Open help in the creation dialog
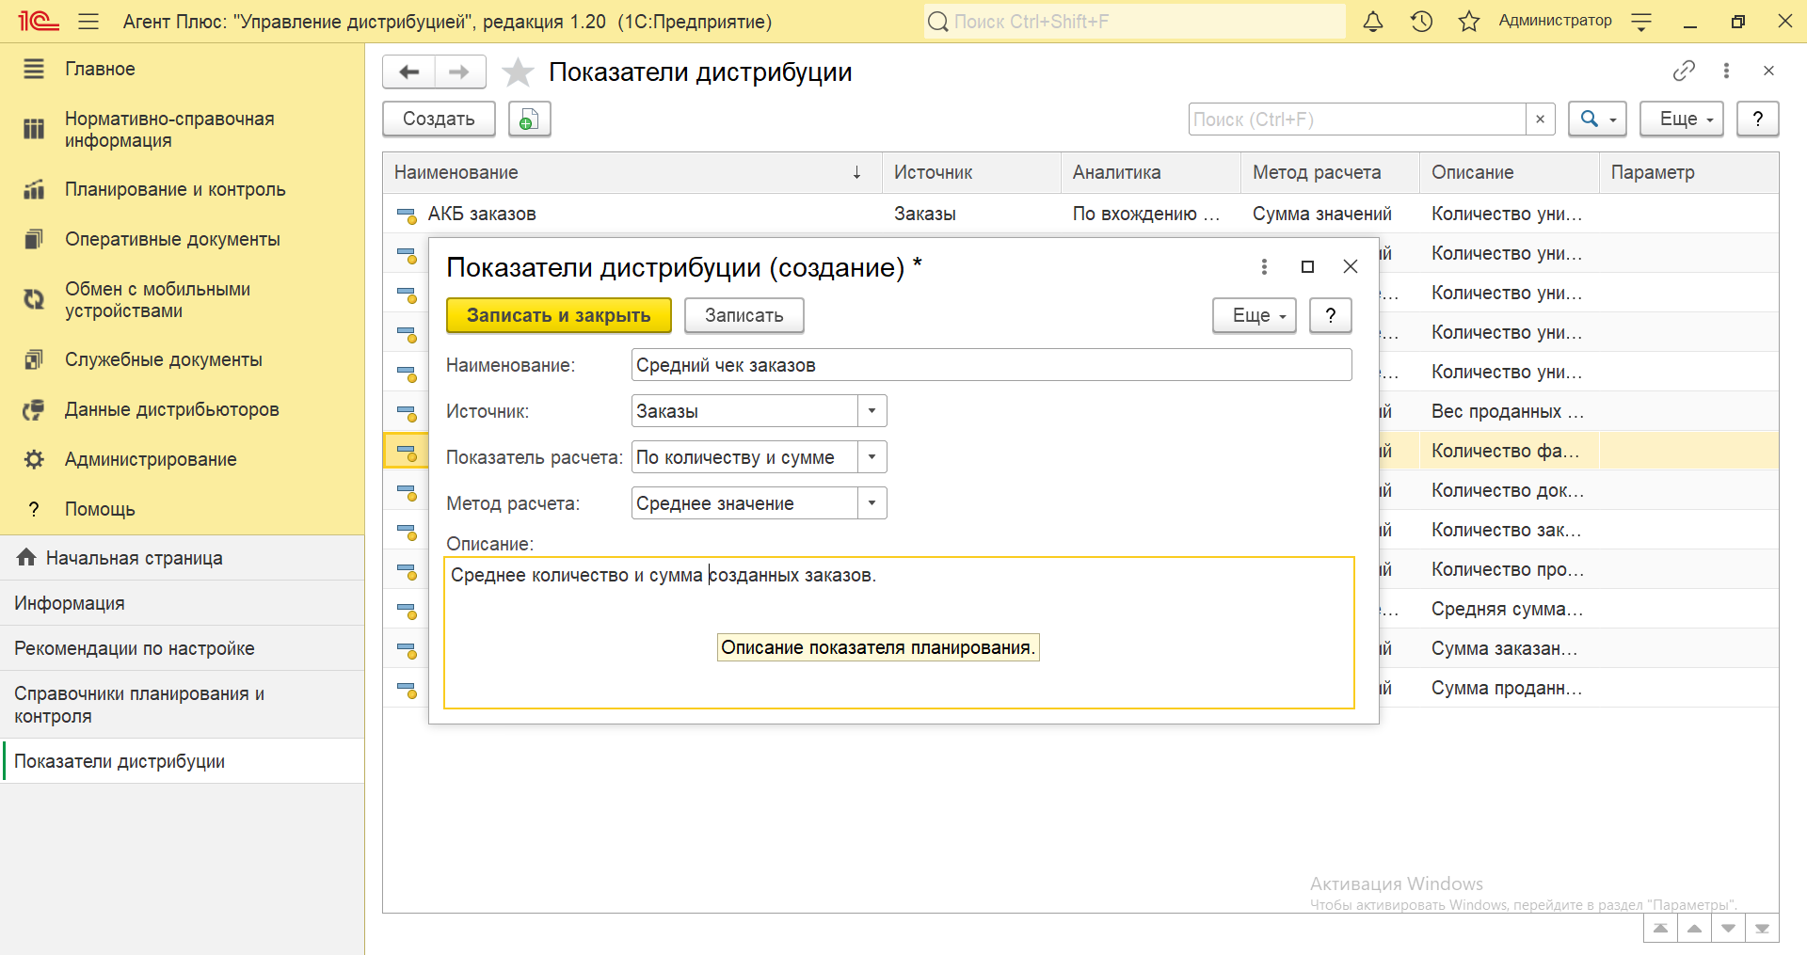The width and height of the screenshot is (1807, 955). coord(1331,315)
